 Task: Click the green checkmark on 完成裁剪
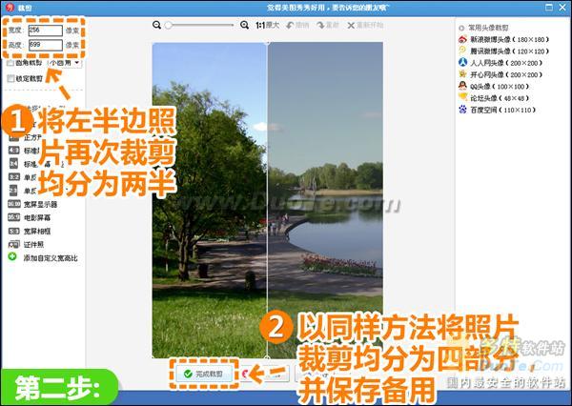188,374
